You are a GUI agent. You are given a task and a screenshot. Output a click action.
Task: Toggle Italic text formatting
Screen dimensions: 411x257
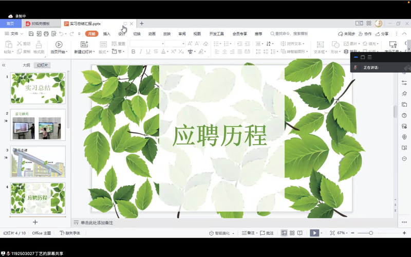click(141, 52)
